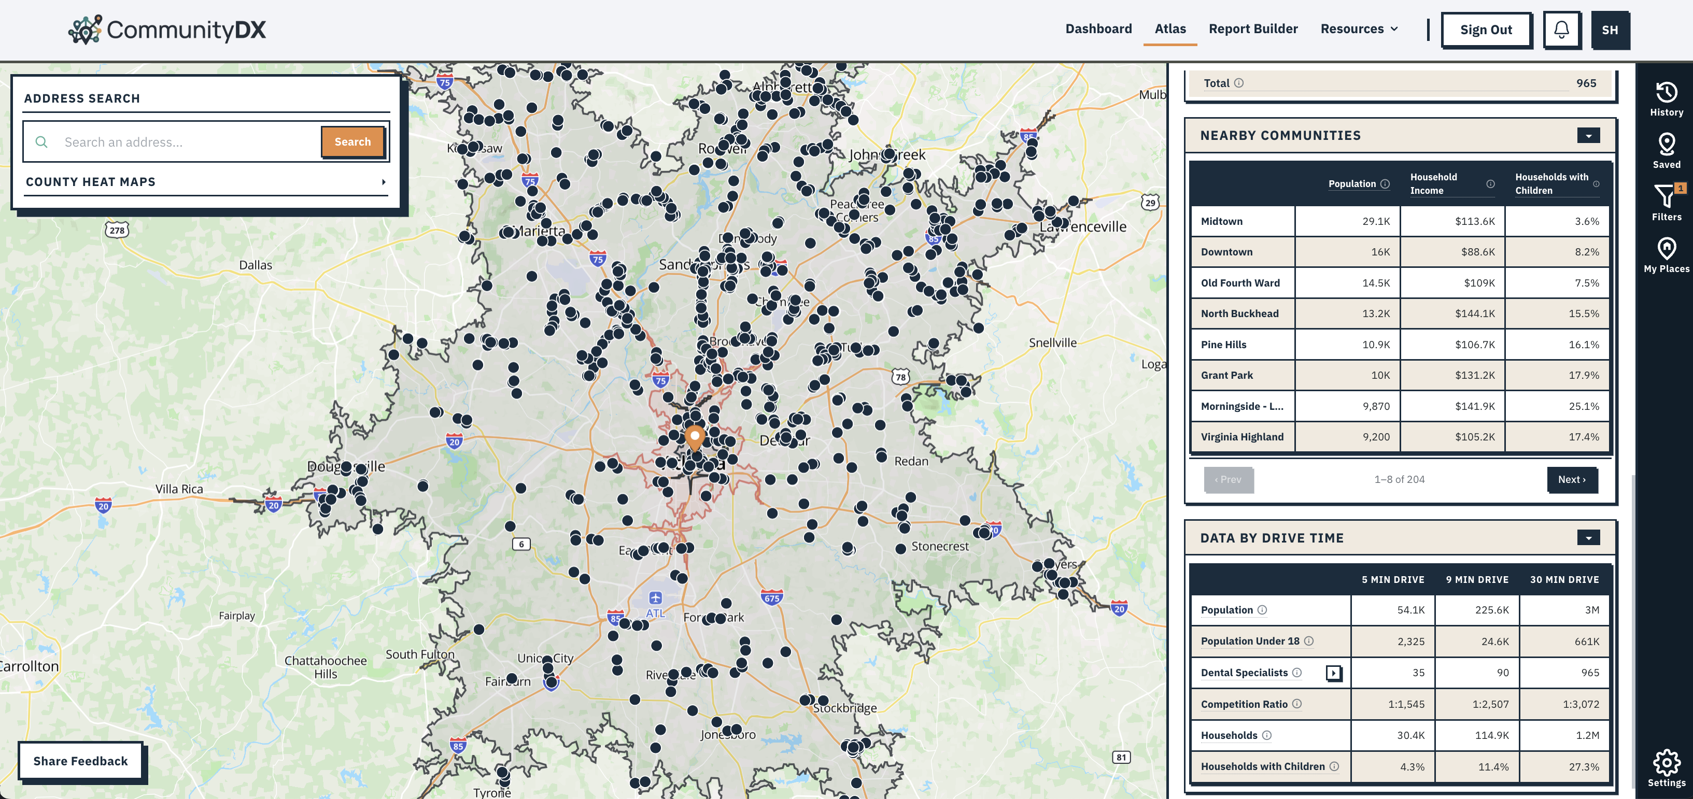This screenshot has width=1693, height=799.
Task: Show info for Household Income column
Action: point(1491,184)
